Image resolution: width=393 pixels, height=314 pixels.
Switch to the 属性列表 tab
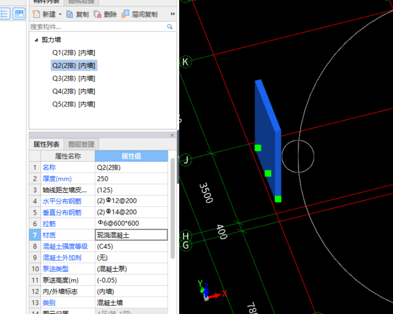pyautogui.click(x=46, y=144)
